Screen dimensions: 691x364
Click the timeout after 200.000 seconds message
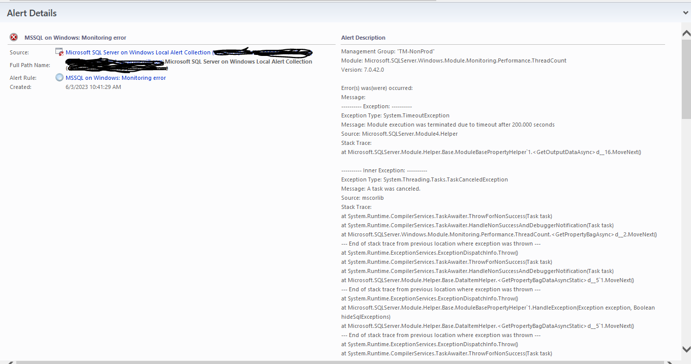tap(448, 125)
